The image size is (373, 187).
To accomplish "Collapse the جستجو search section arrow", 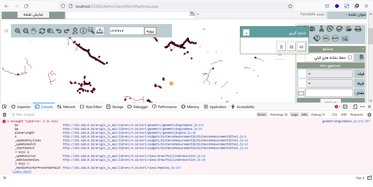I will click(363, 49).
